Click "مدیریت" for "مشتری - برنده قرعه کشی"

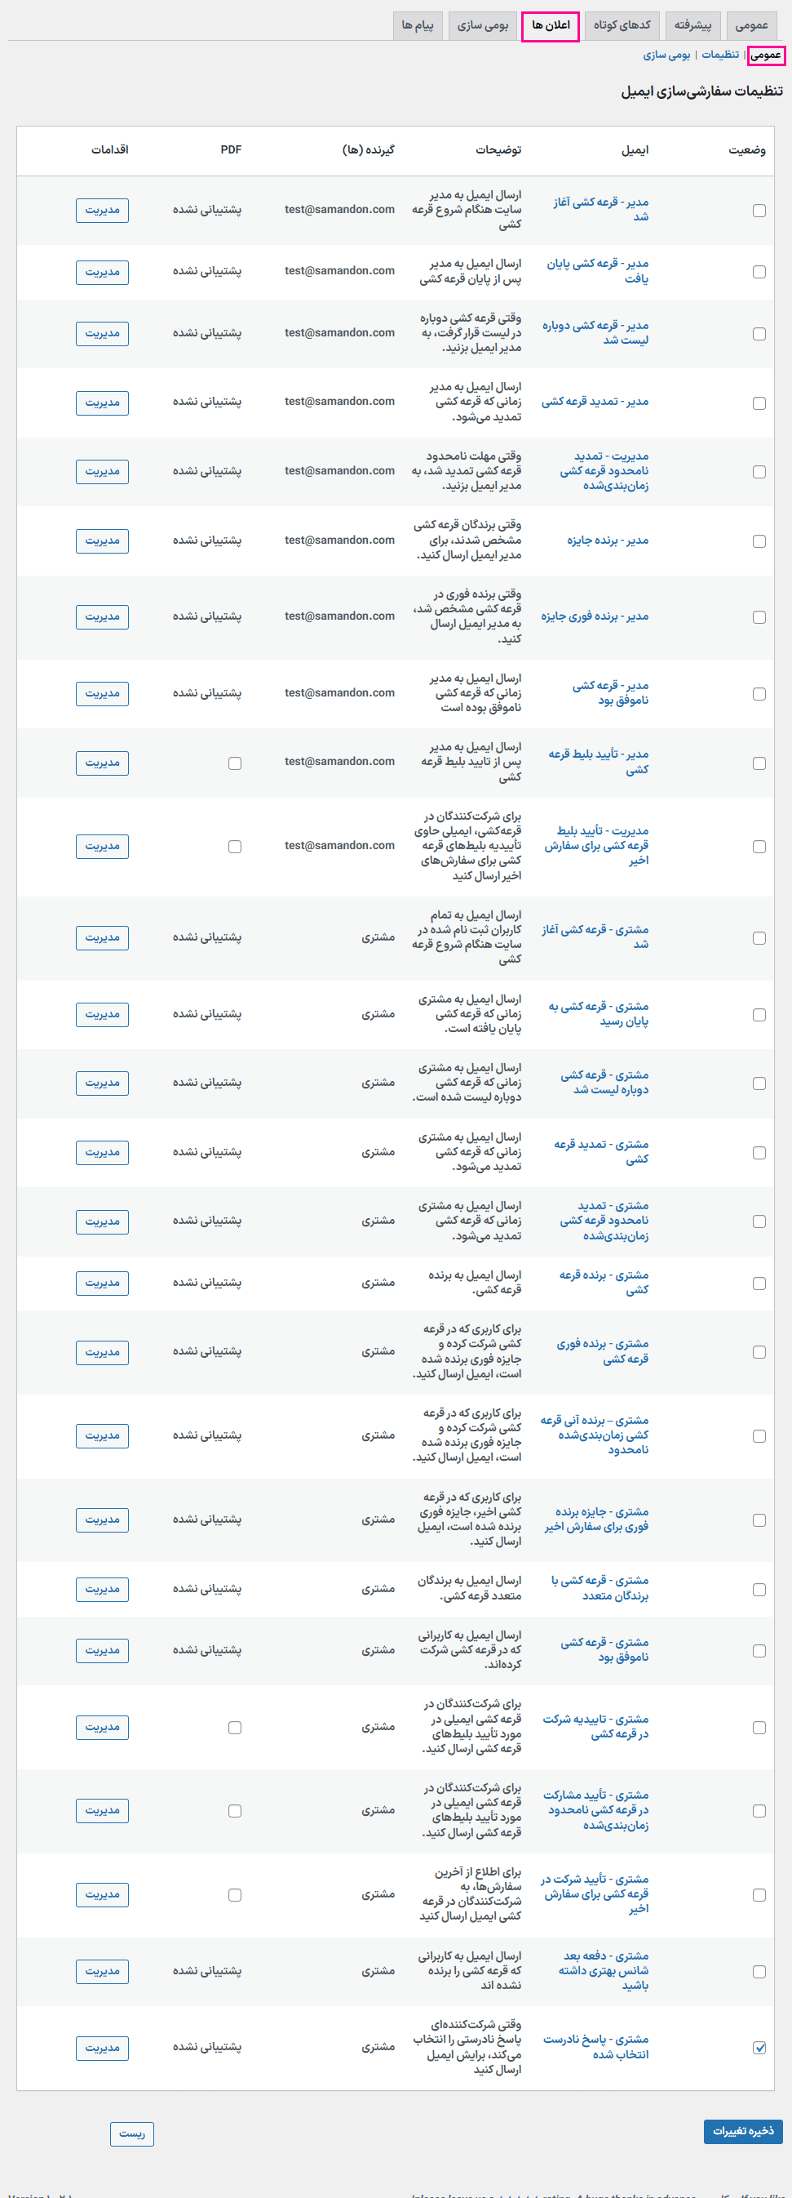coord(102,1283)
